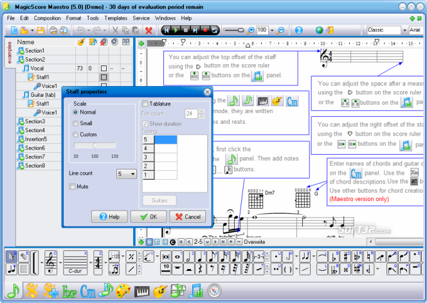This screenshot has width=427, height=303.
Task: Expand the clef options dropdown arrow
Action: click(x=60, y=263)
